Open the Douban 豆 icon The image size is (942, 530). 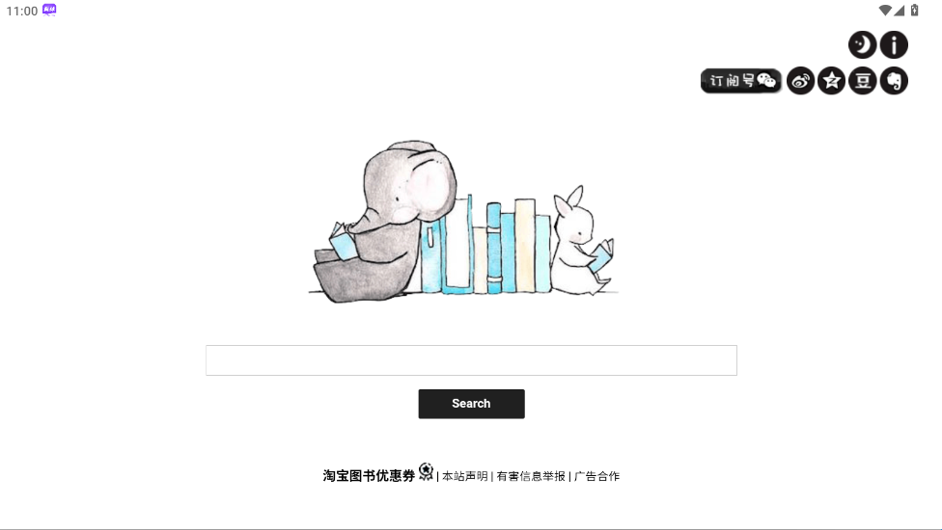point(863,81)
